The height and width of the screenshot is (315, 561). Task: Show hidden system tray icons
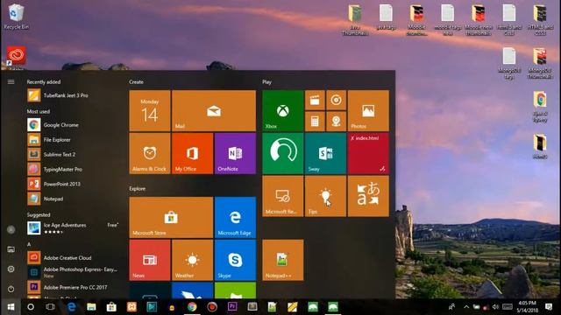(x=466, y=307)
